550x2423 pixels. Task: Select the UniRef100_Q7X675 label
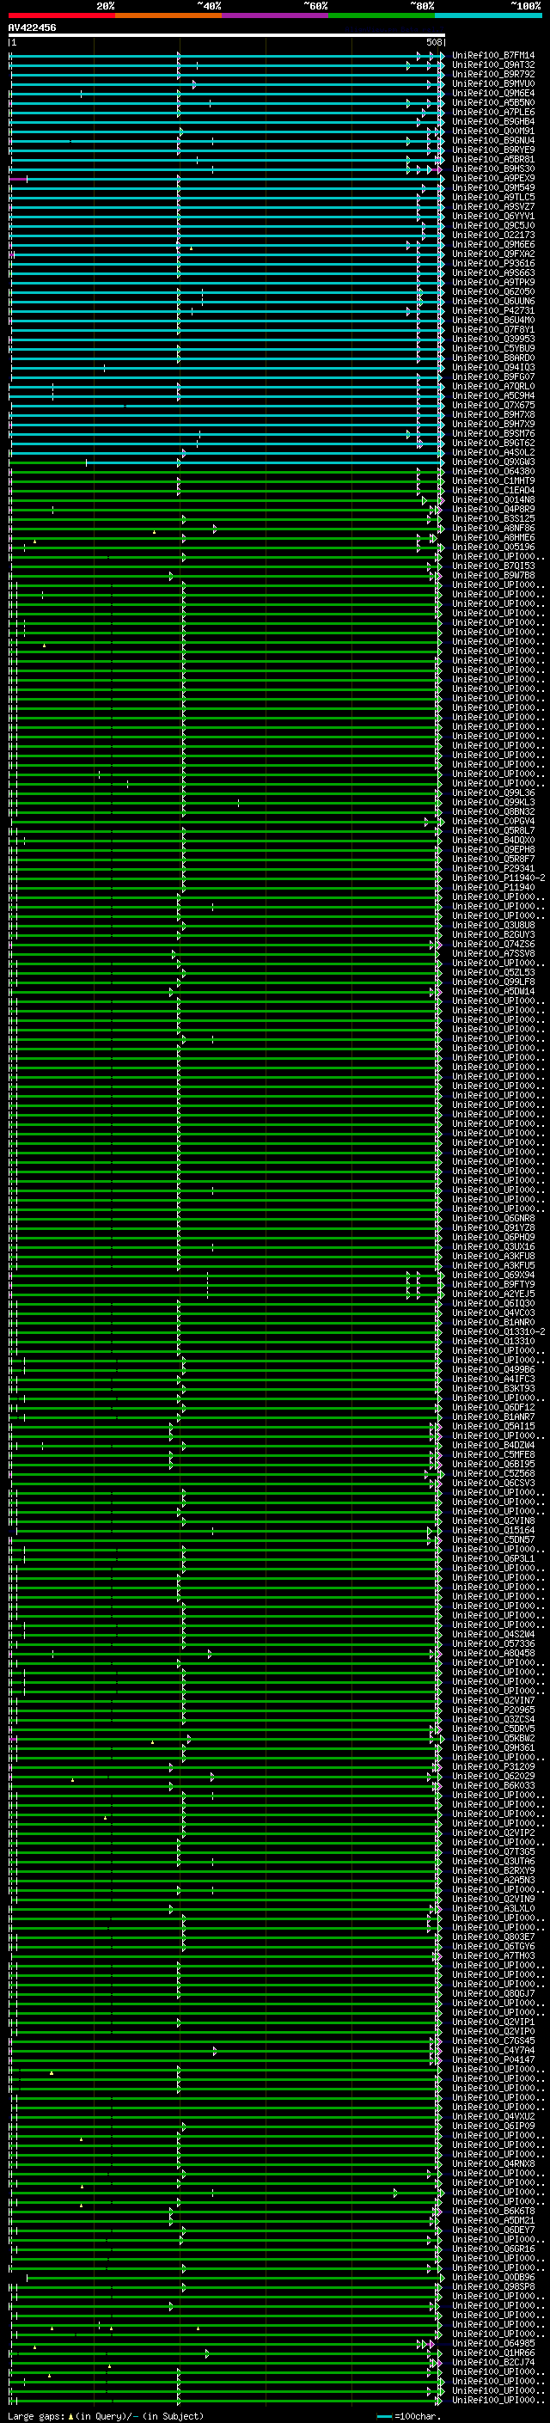pos(492,406)
